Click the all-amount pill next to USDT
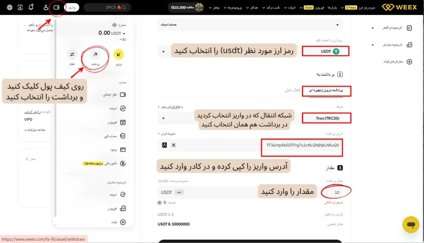Image resolution: width=424 pixels, height=243 pixels. click(179, 192)
